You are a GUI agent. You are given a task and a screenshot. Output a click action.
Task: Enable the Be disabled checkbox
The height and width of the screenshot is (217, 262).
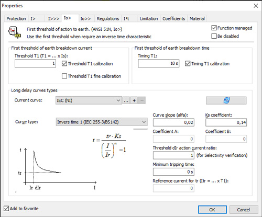[214, 36]
